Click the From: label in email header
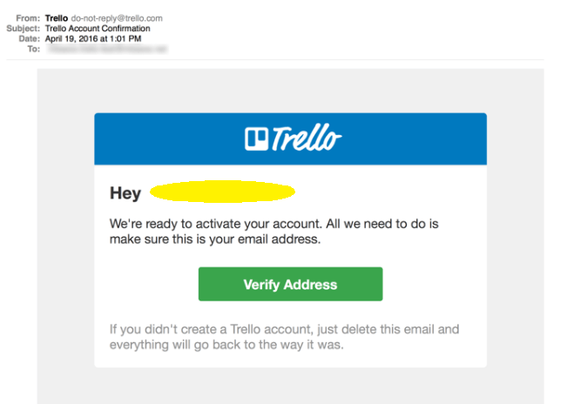Image resolution: width=567 pixels, height=404 pixels. [28, 18]
